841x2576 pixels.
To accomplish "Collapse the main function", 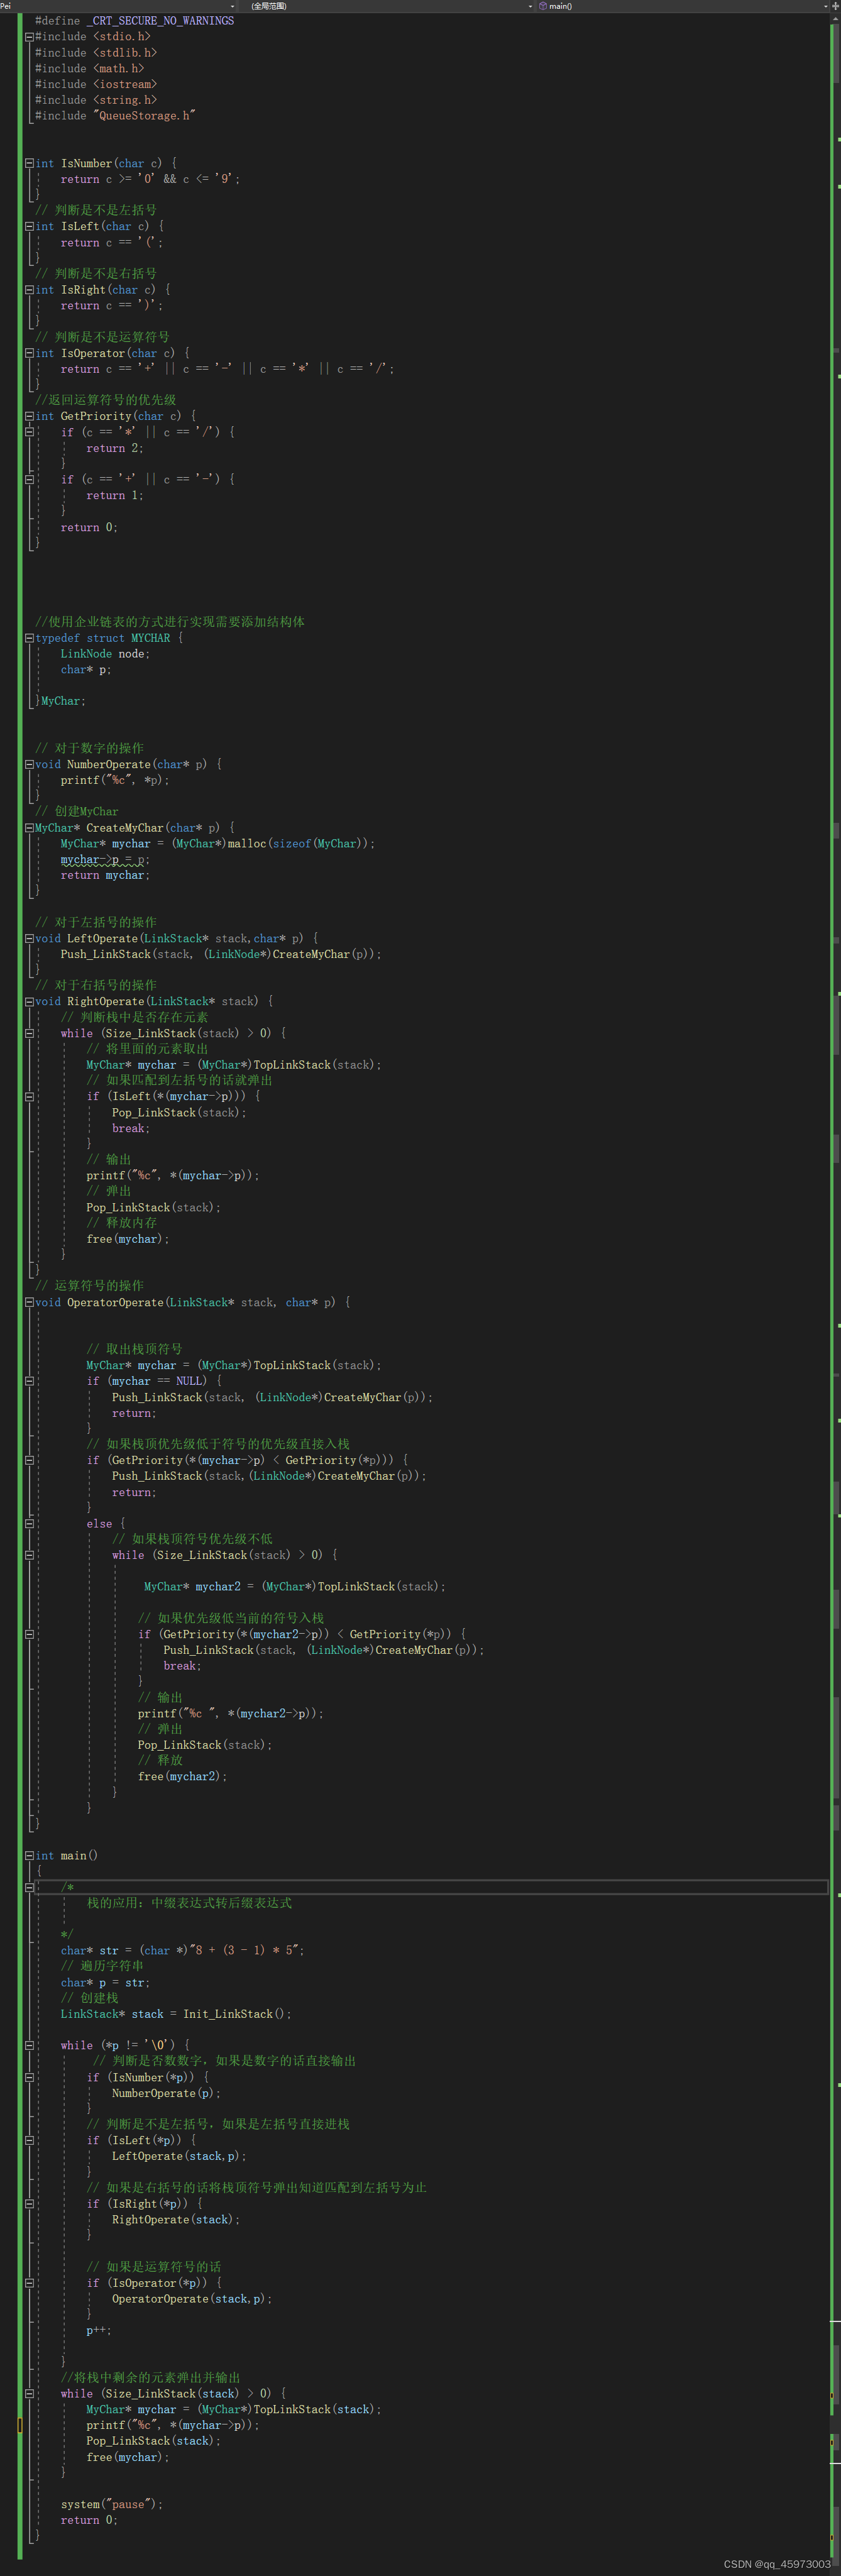I will 29,1856.
